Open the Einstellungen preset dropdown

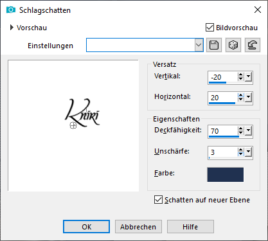point(199,45)
